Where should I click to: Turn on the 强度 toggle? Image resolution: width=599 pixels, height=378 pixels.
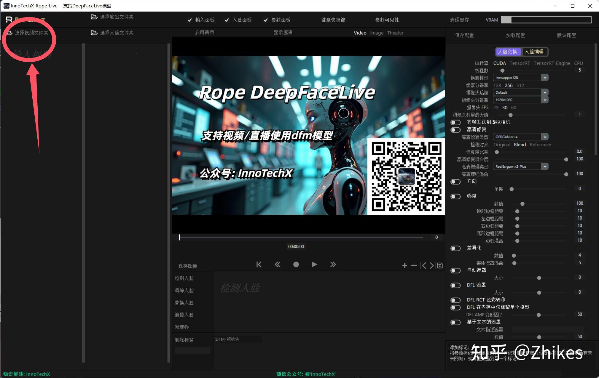click(455, 196)
